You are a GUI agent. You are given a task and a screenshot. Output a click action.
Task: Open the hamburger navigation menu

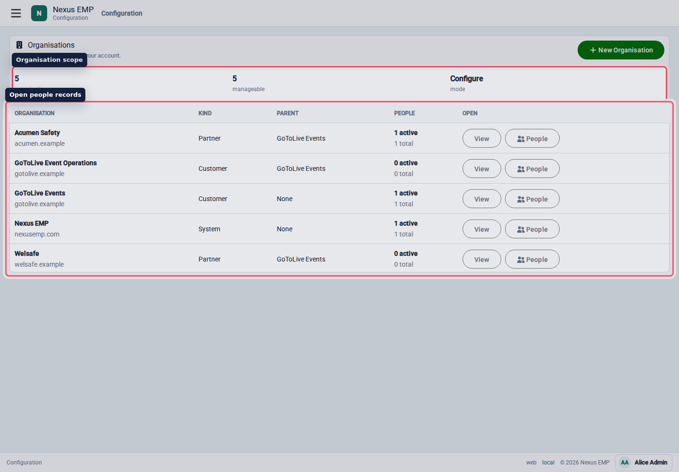[x=16, y=13]
